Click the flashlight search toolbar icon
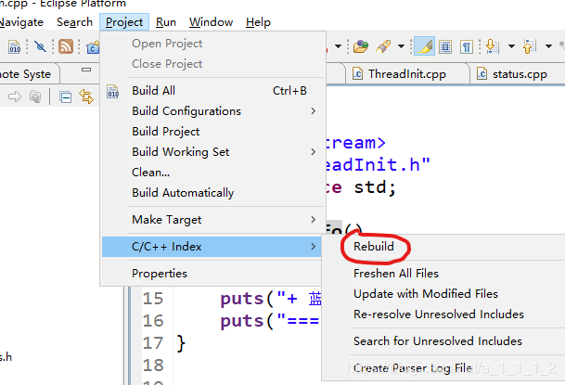This screenshot has width=565, height=385. 383,46
